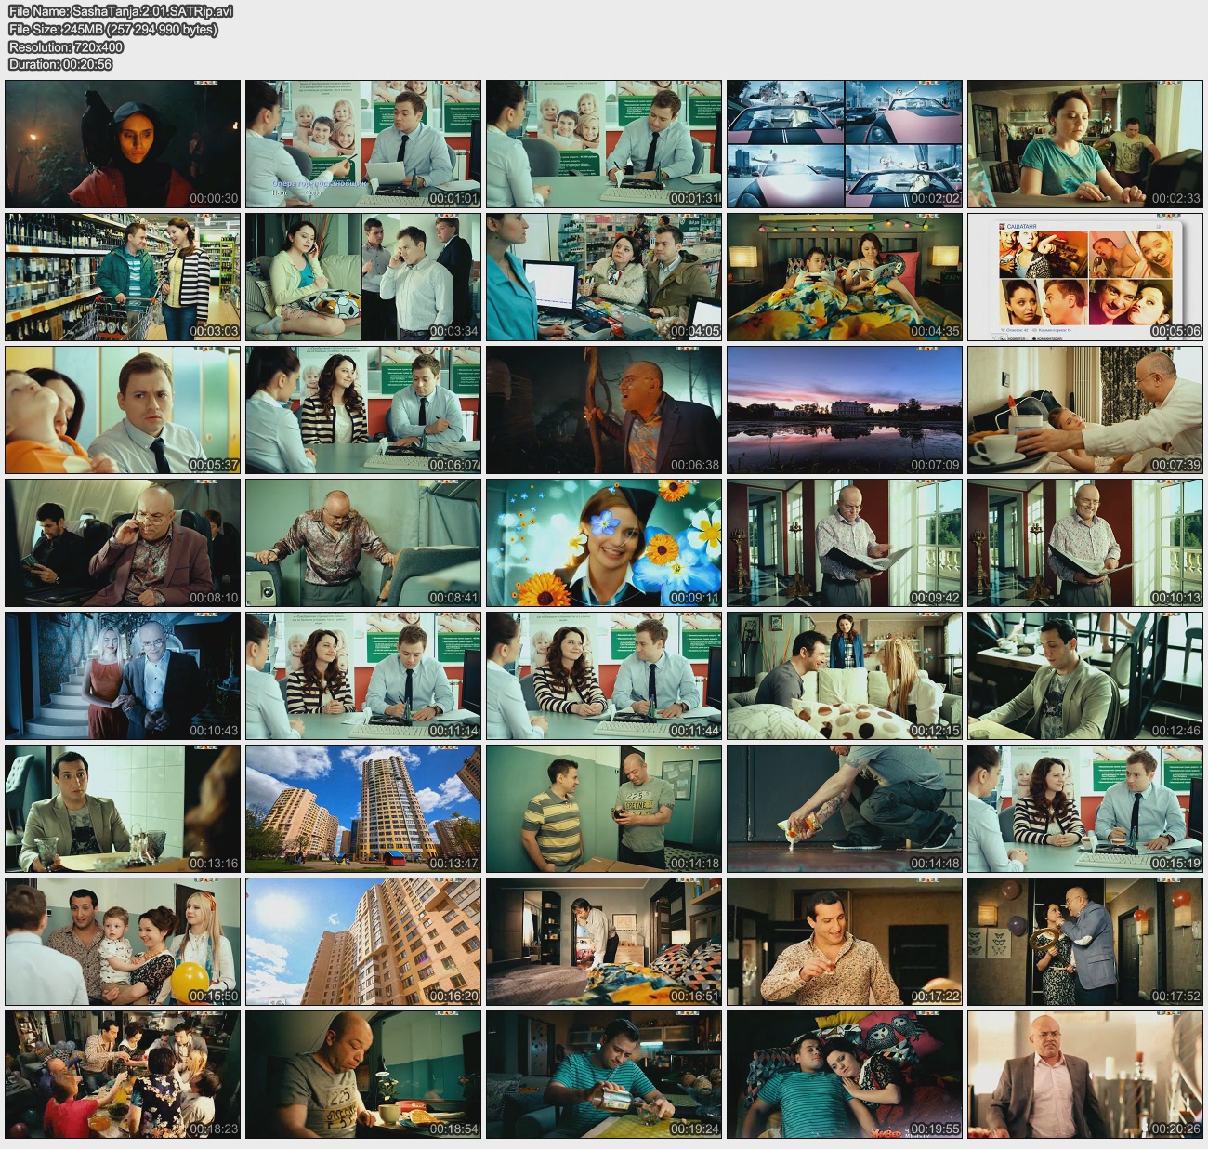Select the final frame at 00:20:26
1208x1149 pixels.
coord(1084,1075)
